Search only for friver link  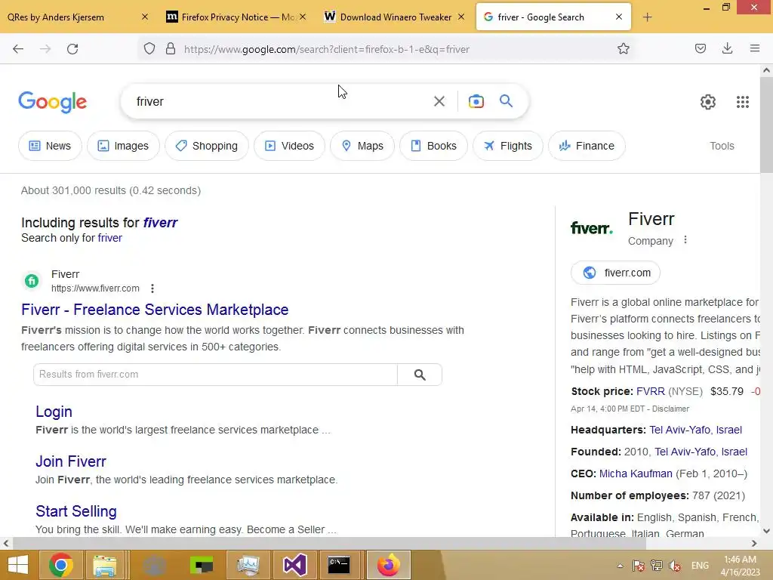[x=110, y=238]
